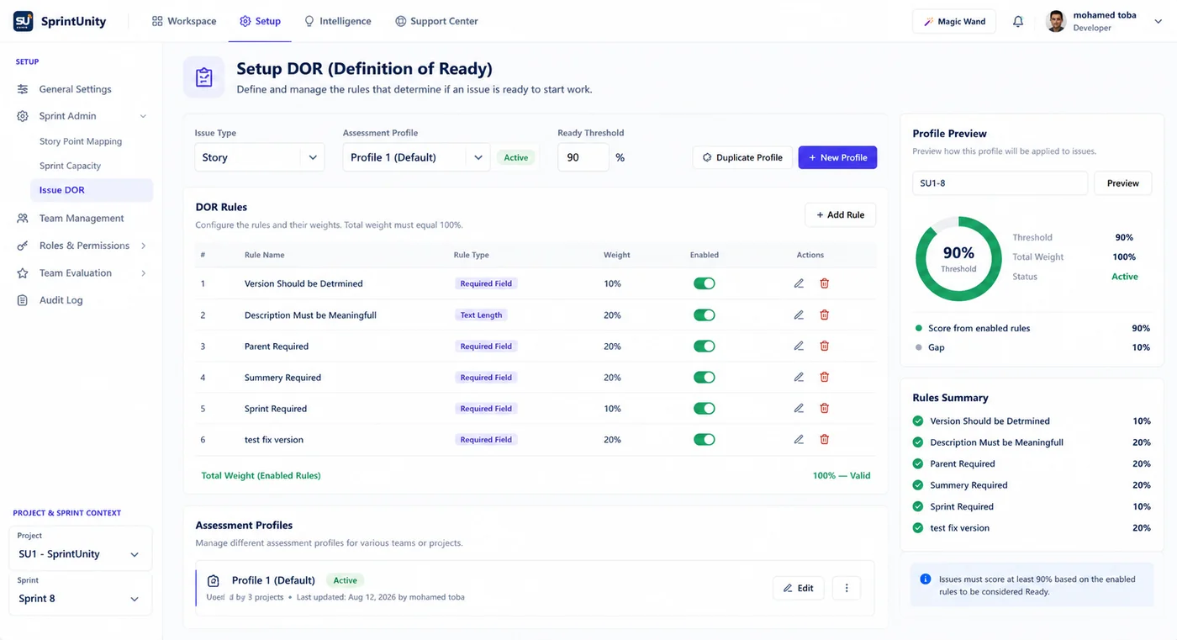This screenshot has height=640, width=1177.
Task: Click Required Field tag for Parent Required
Action: click(x=486, y=346)
